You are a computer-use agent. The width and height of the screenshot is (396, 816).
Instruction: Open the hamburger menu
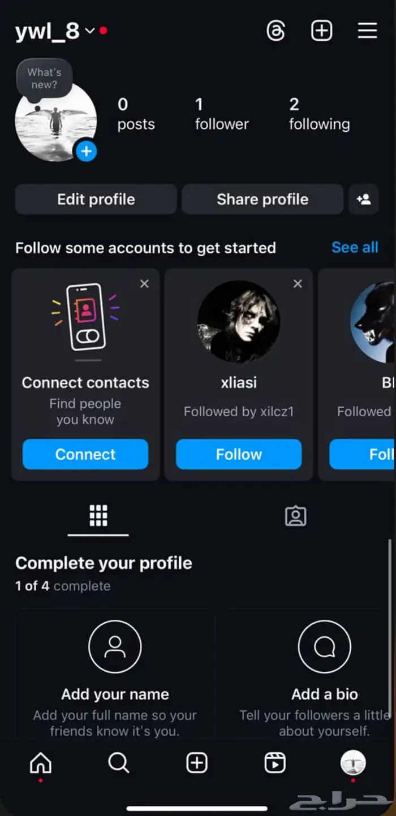[367, 31]
